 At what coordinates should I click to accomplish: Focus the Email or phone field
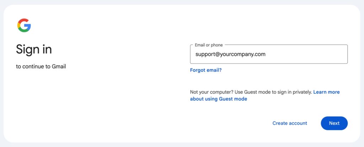pyautogui.click(x=269, y=54)
